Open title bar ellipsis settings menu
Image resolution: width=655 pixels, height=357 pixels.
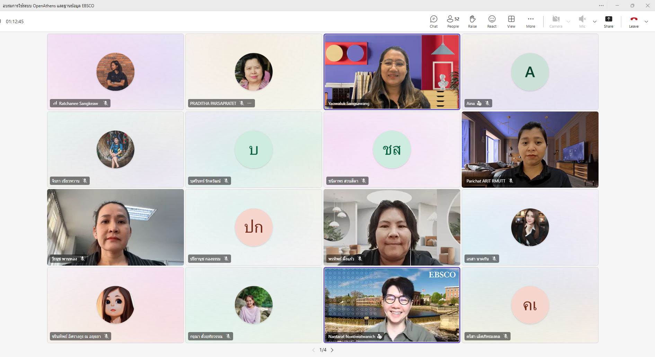pos(601,6)
